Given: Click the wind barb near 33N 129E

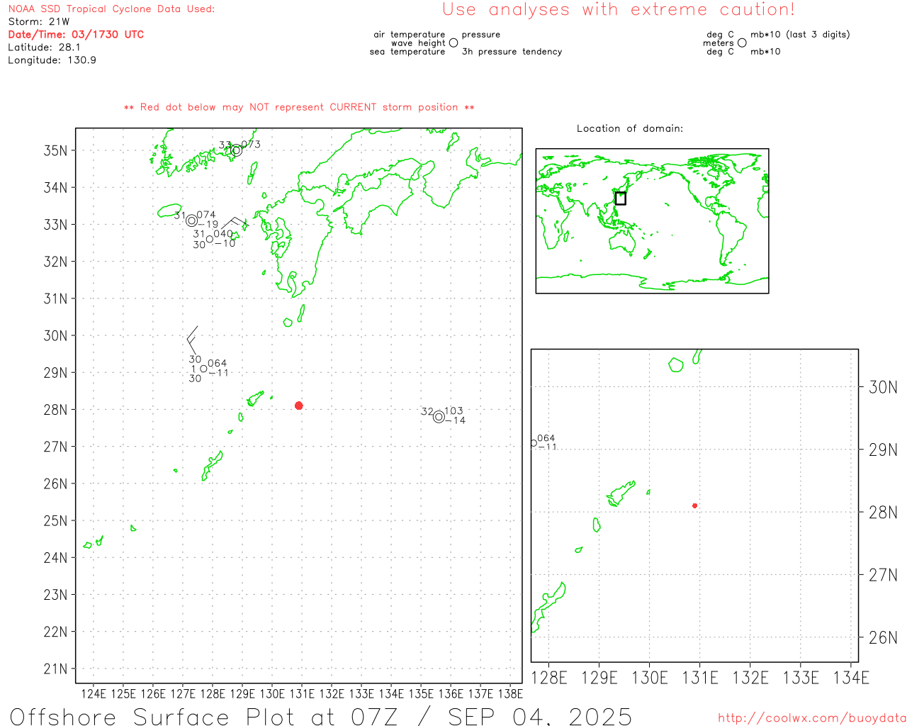Looking at the screenshot, I should pyautogui.click(x=237, y=223).
